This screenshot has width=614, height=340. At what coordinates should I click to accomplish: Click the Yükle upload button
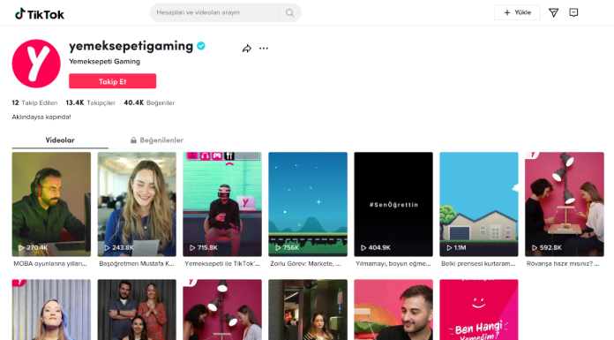click(517, 12)
